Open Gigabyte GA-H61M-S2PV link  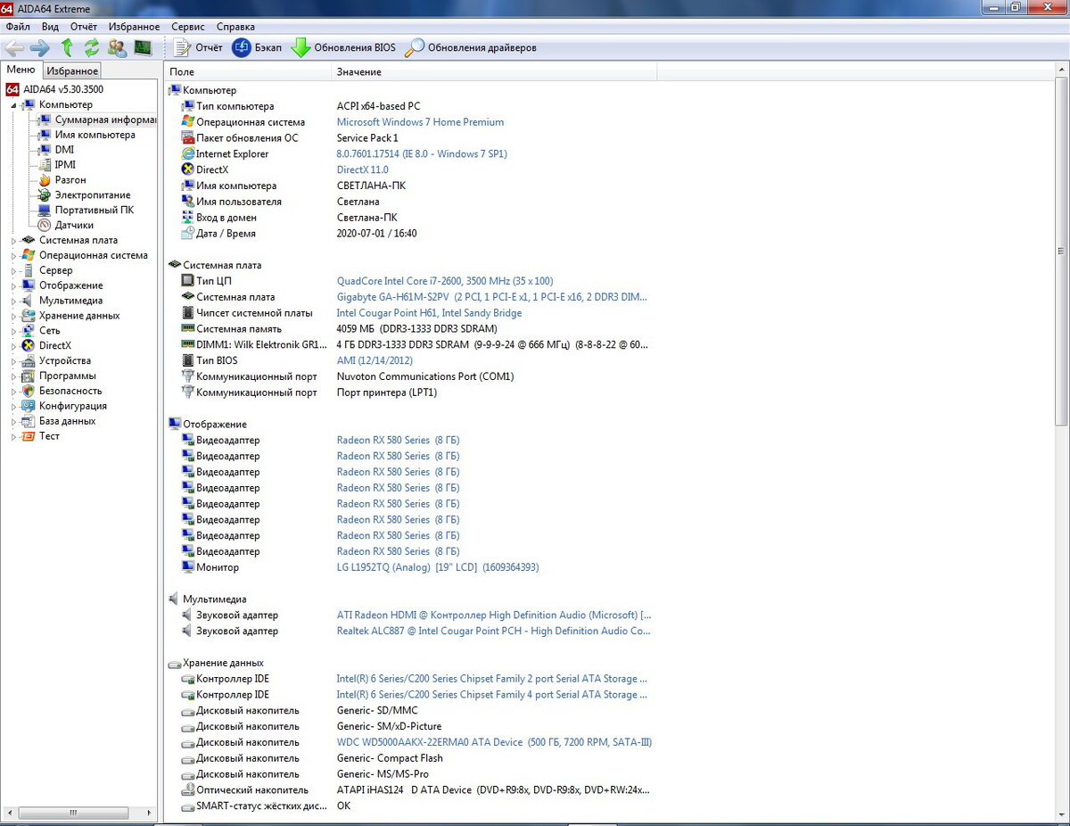click(x=492, y=297)
